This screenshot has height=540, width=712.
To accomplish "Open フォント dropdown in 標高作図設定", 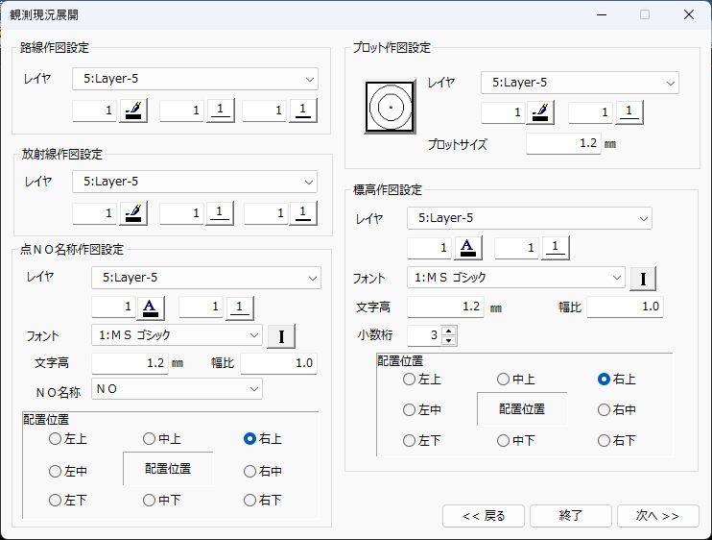I will 616,278.
